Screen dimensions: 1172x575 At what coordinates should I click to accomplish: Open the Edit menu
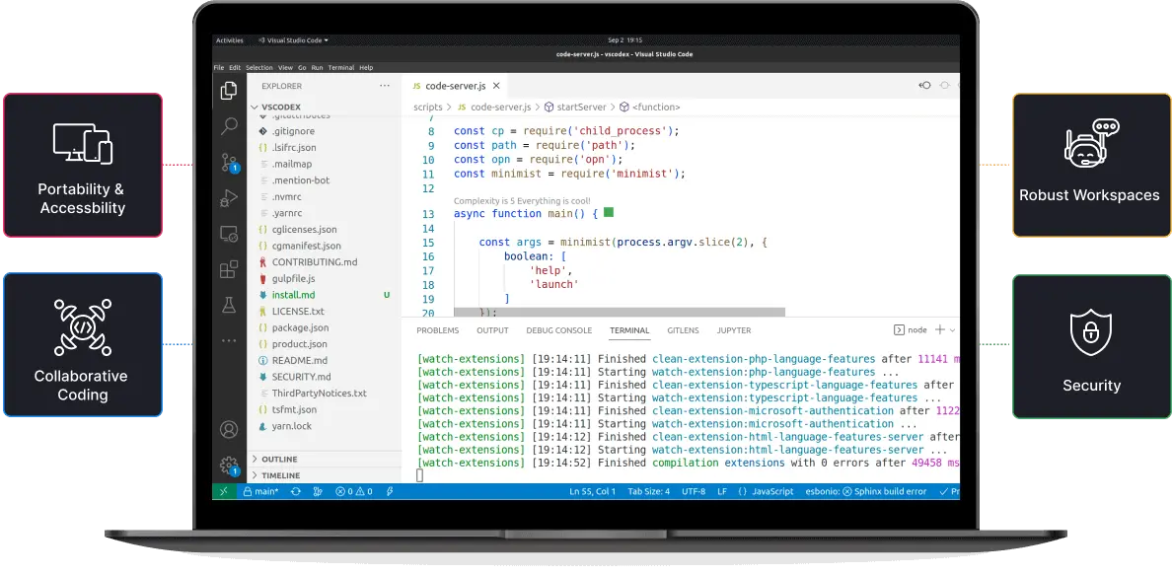click(235, 67)
